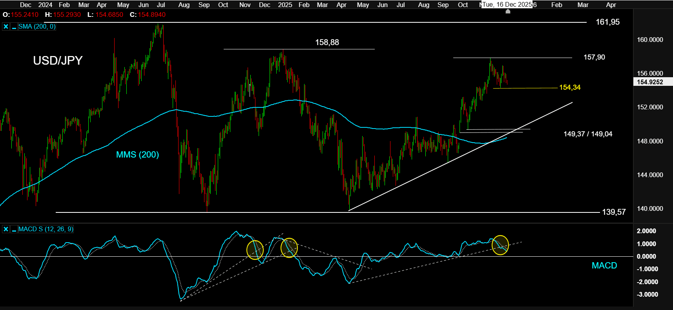Click the USD/JPY chart title text
Image resolution: width=673 pixels, height=310 pixels.
click(58, 61)
